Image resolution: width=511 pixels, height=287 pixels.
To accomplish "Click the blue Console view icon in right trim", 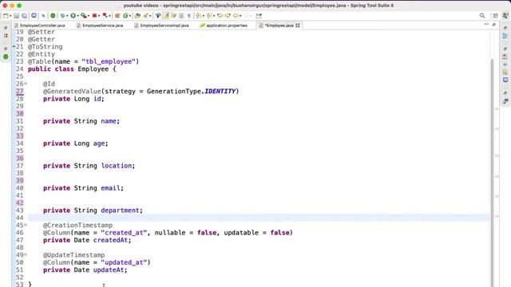I will [x=505, y=80].
